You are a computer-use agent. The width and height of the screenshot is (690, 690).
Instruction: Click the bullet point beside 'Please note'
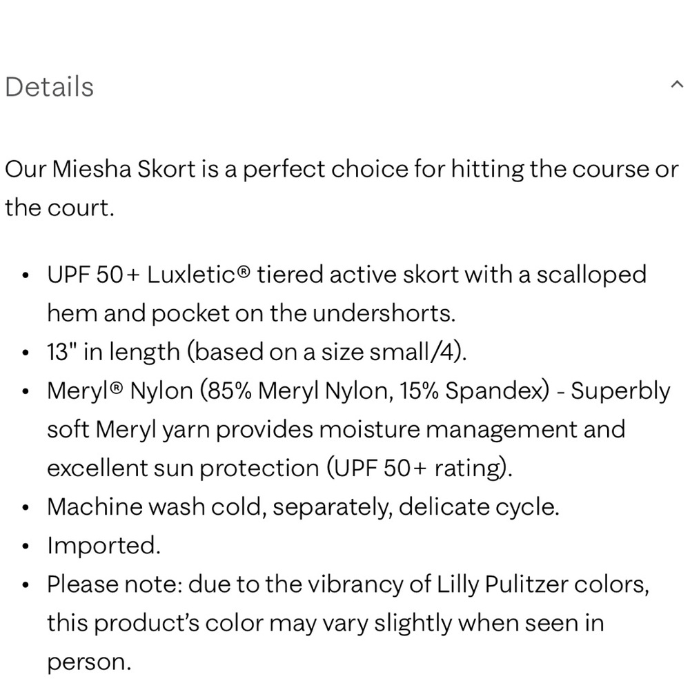tap(26, 586)
